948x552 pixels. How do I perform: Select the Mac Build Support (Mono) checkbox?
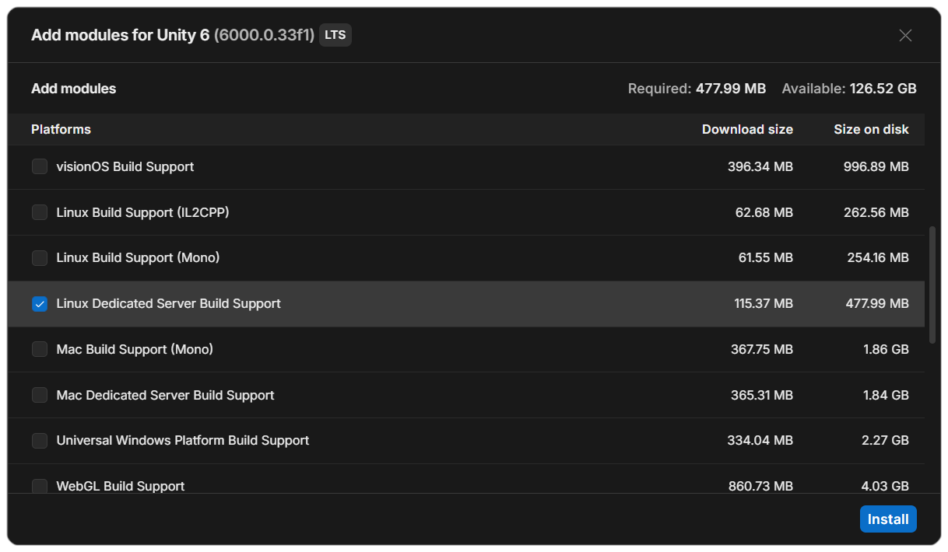(x=40, y=349)
